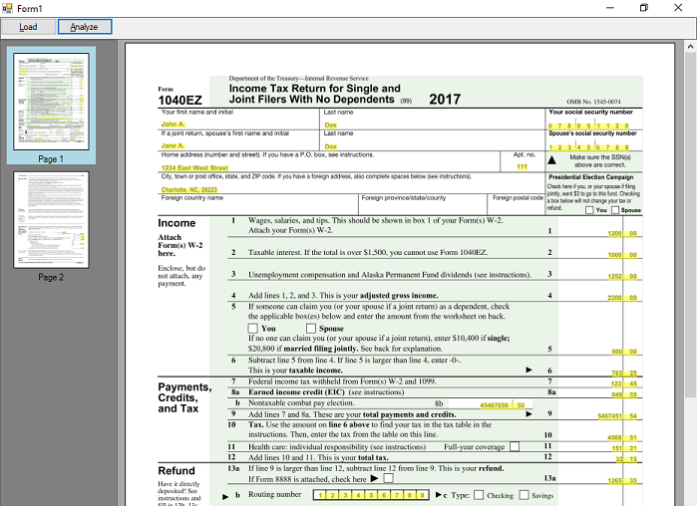Image resolution: width=697 pixels, height=506 pixels.
Task: Click the 'Payments, Credits, and Tax' heading
Action: click(184, 397)
